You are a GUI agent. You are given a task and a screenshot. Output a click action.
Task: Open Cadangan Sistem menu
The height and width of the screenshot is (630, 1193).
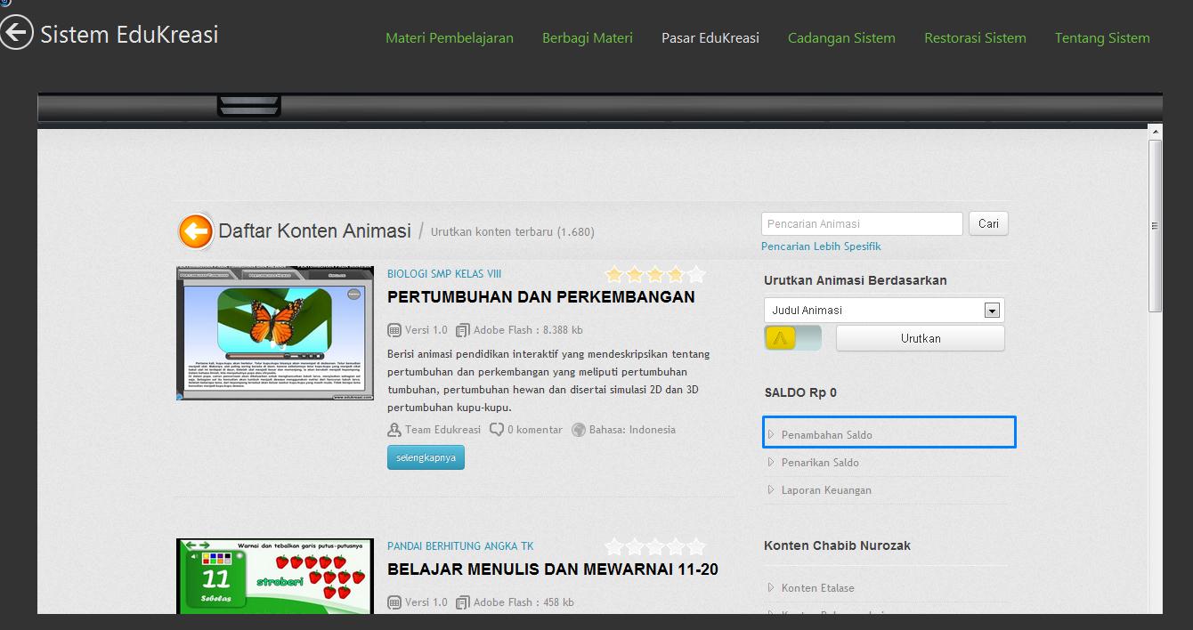pos(841,37)
